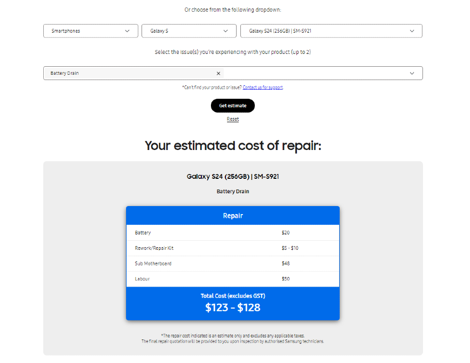Image resolution: width=470 pixels, height=363 pixels.
Task: Remove the Battery Drain tag with X
Action: pyautogui.click(x=218, y=73)
